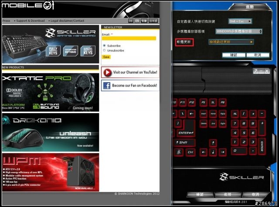Click the Facebook logo icon
Image resolution: width=279 pixels, height=207 pixels.
[x=107, y=86]
